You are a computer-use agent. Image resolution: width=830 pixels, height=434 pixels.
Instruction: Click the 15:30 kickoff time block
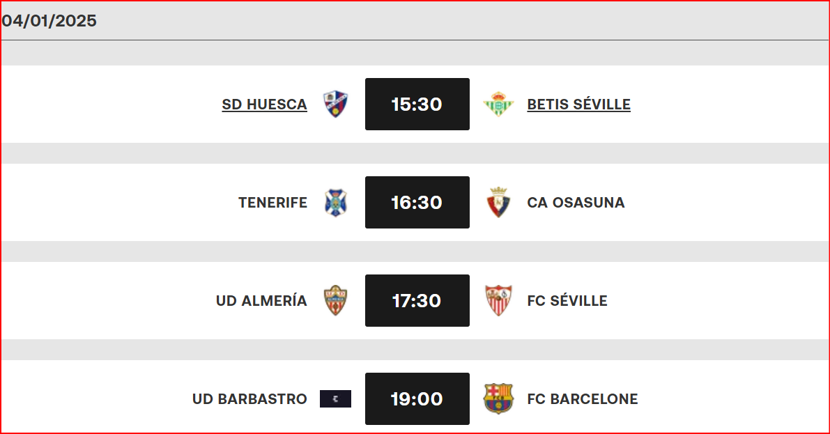click(x=417, y=104)
